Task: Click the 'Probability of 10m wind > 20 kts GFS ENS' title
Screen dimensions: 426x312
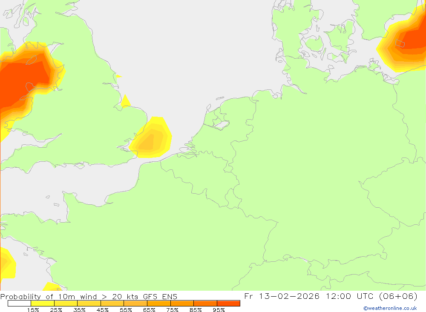Action: pyautogui.click(x=89, y=297)
